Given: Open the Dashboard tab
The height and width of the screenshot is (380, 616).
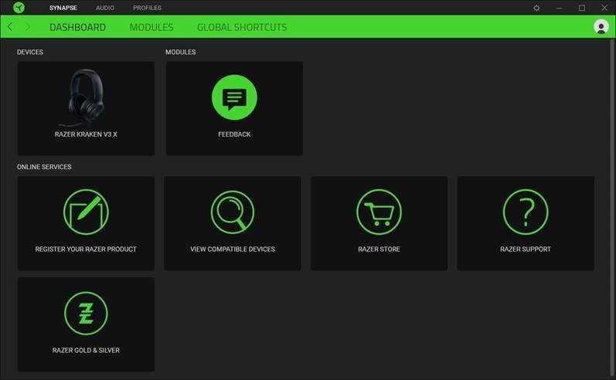Looking at the screenshot, I should coord(77,27).
